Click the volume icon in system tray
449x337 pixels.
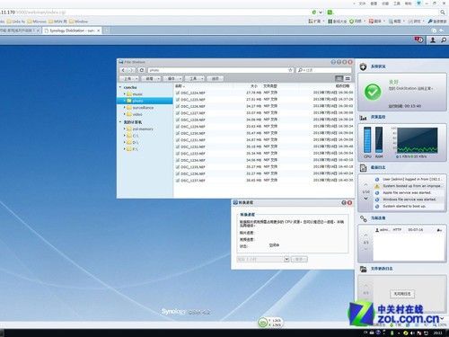[x=413, y=333]
